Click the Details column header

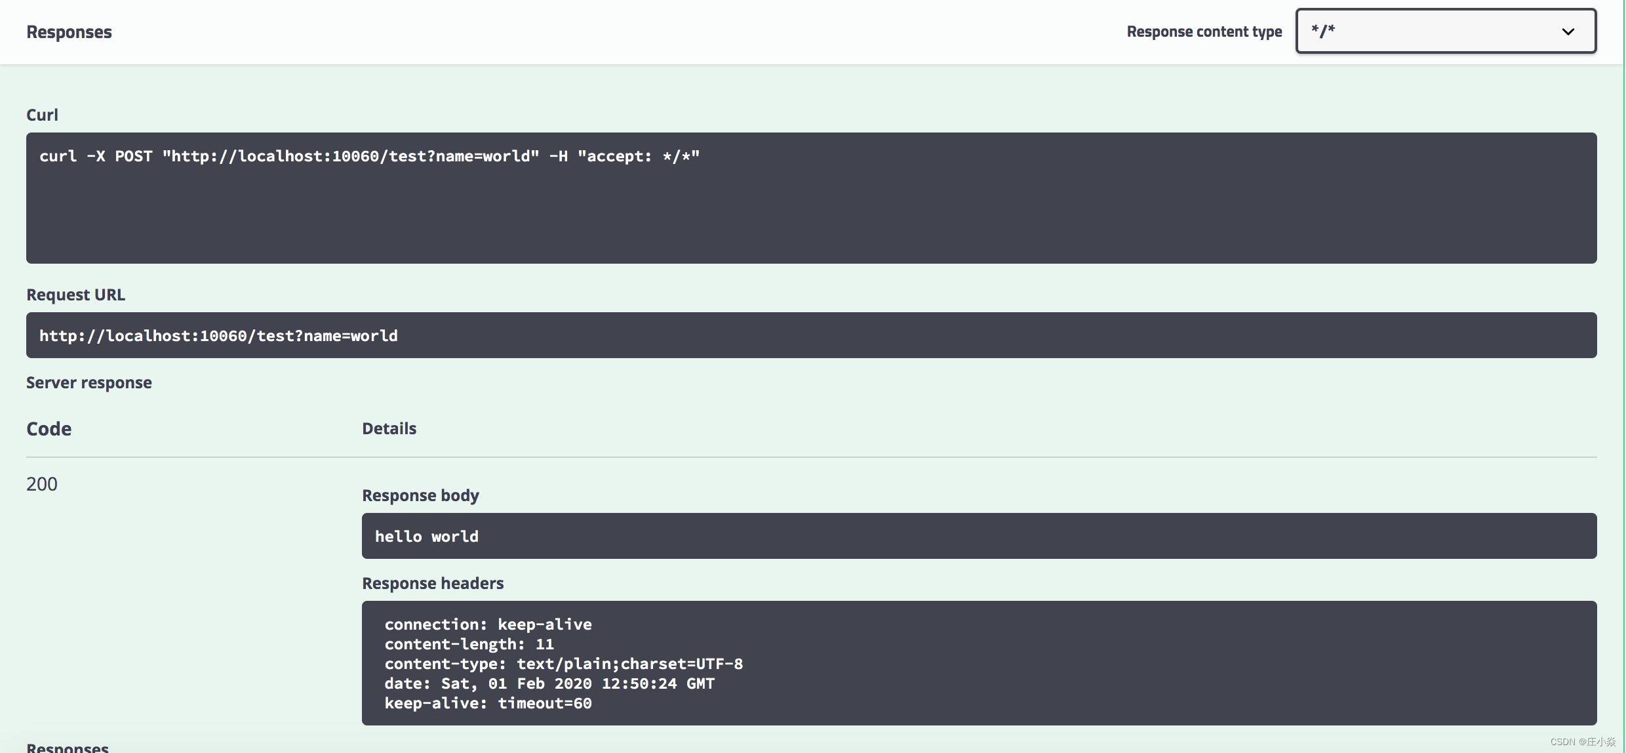[389, 428]
